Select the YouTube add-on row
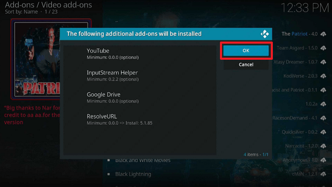332x187 pixels. 140,54
